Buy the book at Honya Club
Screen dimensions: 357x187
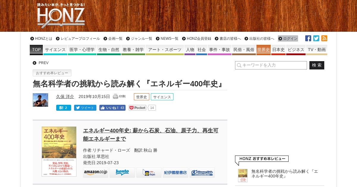pyautogui.click(x=202, y=172)
